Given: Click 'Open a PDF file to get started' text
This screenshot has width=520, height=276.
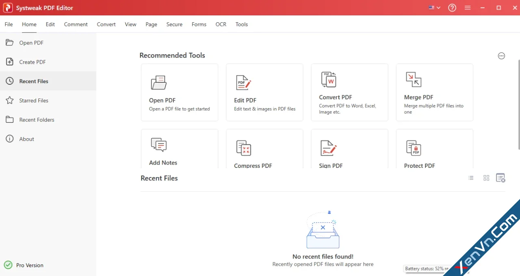Looking at the screenshot, I should click(180, 109).
